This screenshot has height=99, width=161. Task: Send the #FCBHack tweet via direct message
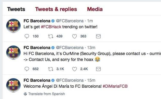[x=98, y=36]
